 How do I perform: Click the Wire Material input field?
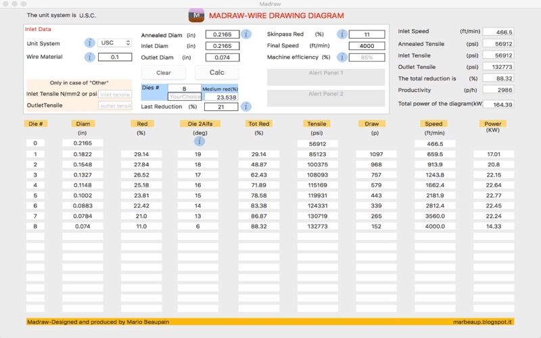click(x=115, y=57)
